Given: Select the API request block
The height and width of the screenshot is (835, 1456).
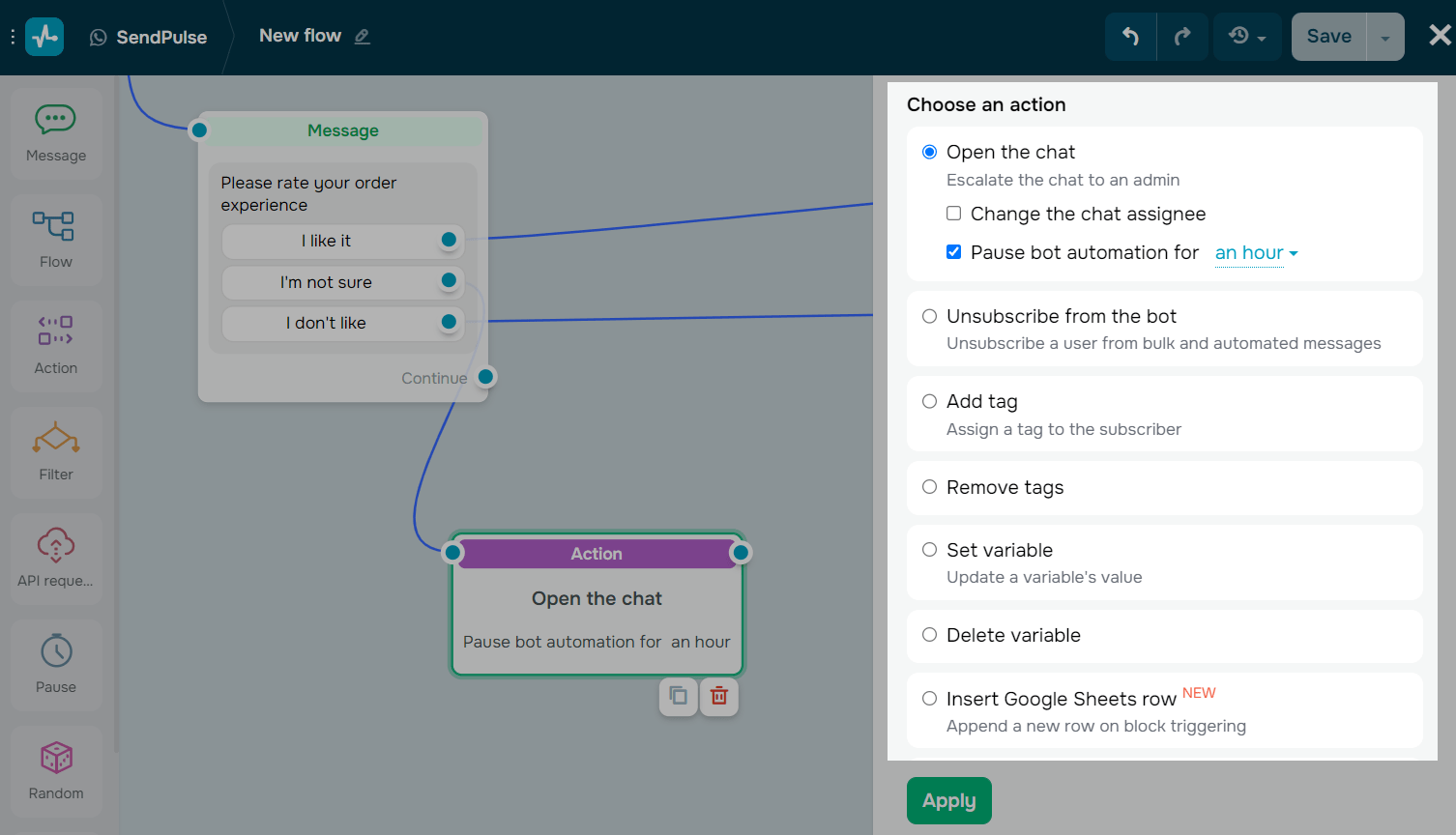Looking at the screenshot, I should click(55, 558).
